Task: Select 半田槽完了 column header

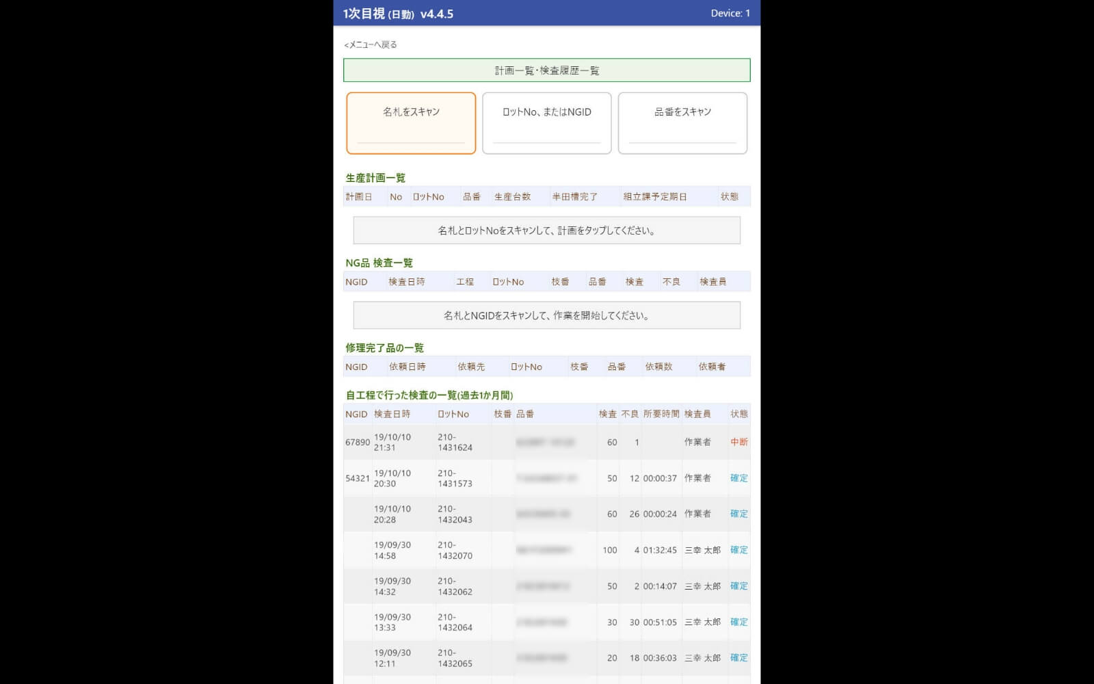Action: (x=575, y=197)
